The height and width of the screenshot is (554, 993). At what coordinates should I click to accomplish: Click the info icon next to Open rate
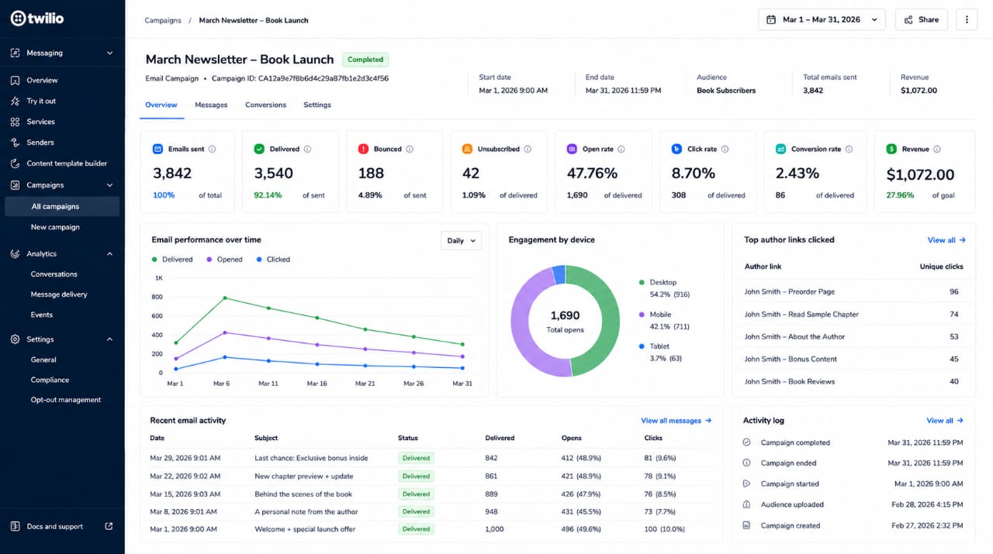pyautogui.click(x=621, y=149)
